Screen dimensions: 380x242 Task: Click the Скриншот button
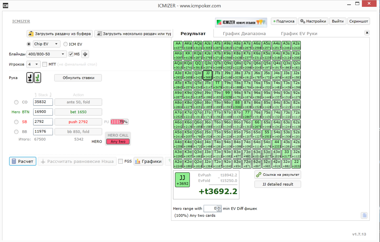(358, 21)
